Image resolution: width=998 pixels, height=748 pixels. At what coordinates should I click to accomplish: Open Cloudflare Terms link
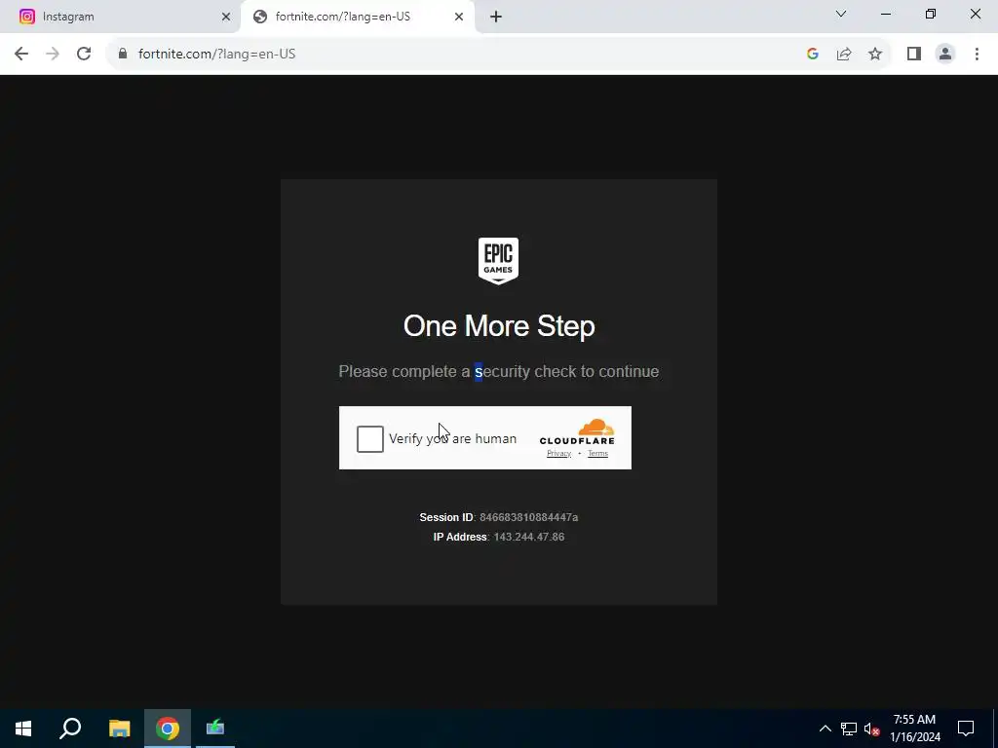click(x=597, y=454)
